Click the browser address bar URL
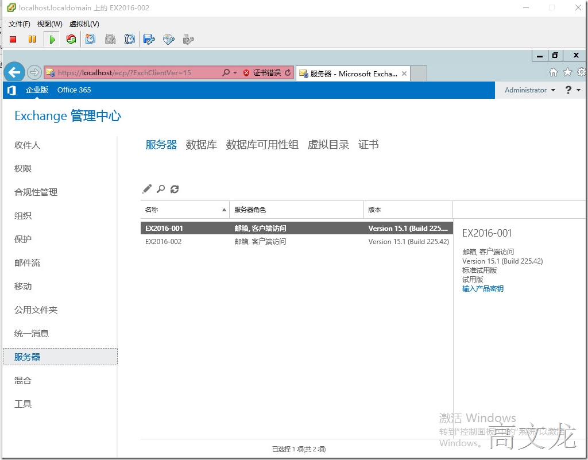Image resolution: width=588 pixels, height=460 pixels. (x=125, y=73)
